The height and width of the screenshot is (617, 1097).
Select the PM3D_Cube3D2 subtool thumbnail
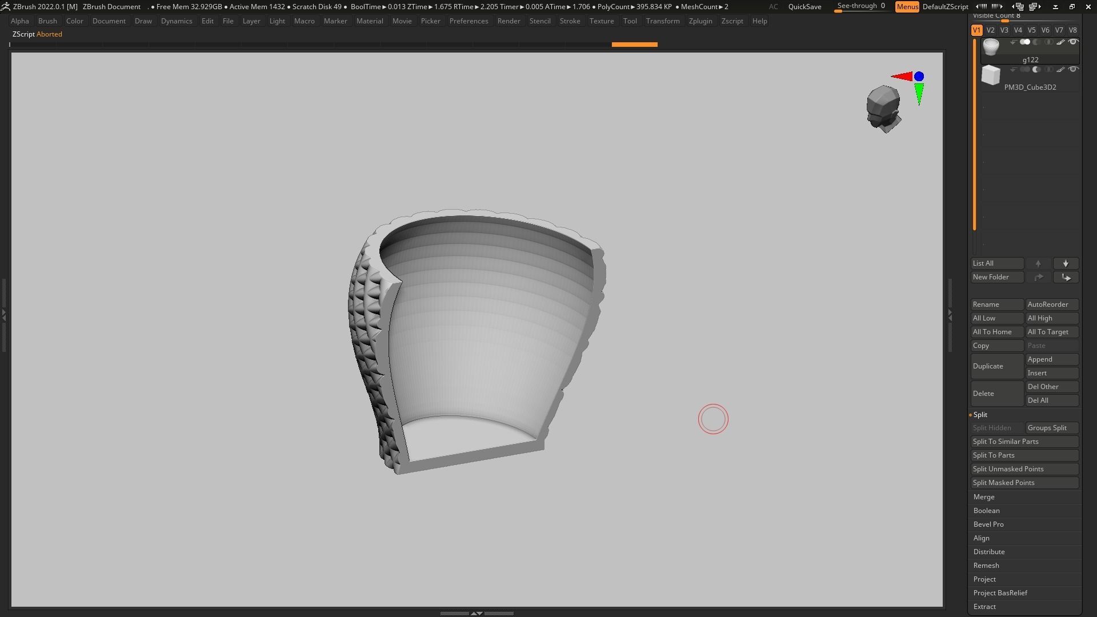pyautogui.click(x=991, y=75)
